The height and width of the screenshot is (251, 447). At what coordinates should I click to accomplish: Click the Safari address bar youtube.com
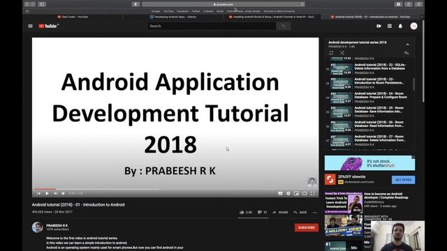[223, 4]
